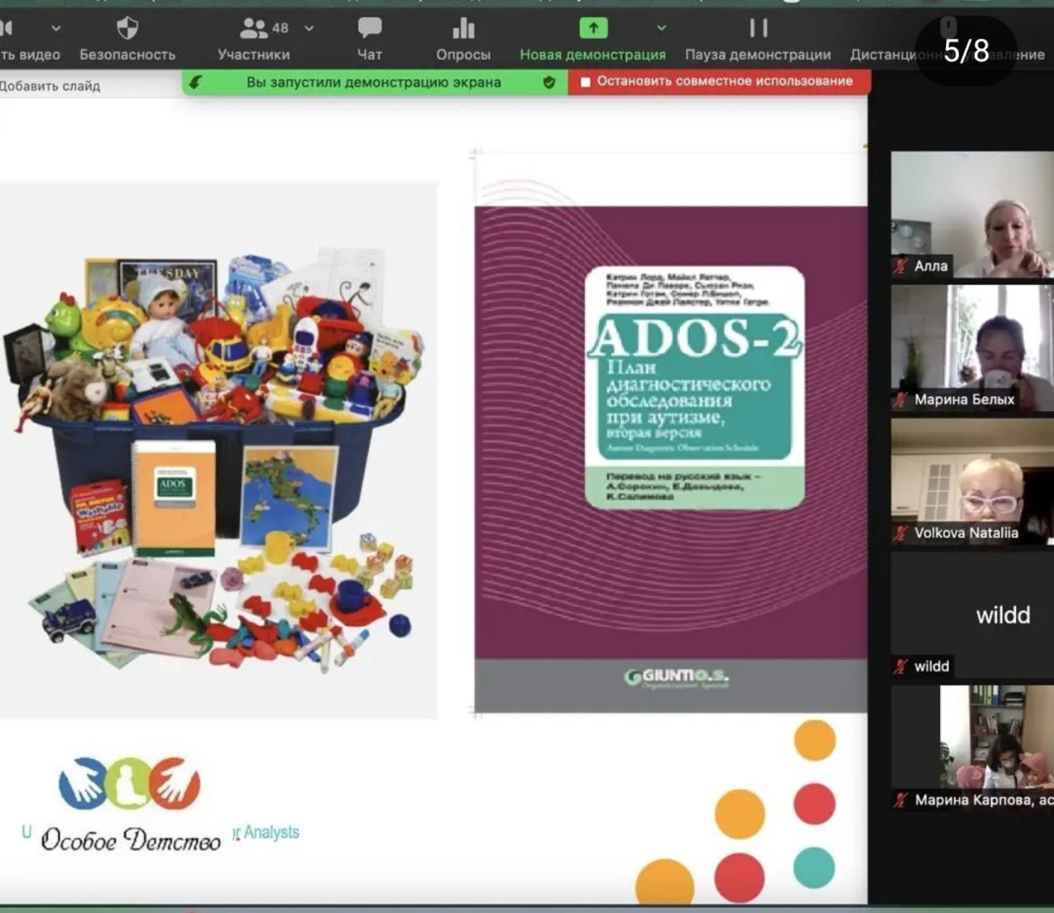Select Алла's video tile
This screenshot has height=913, width=1054.
972,214
